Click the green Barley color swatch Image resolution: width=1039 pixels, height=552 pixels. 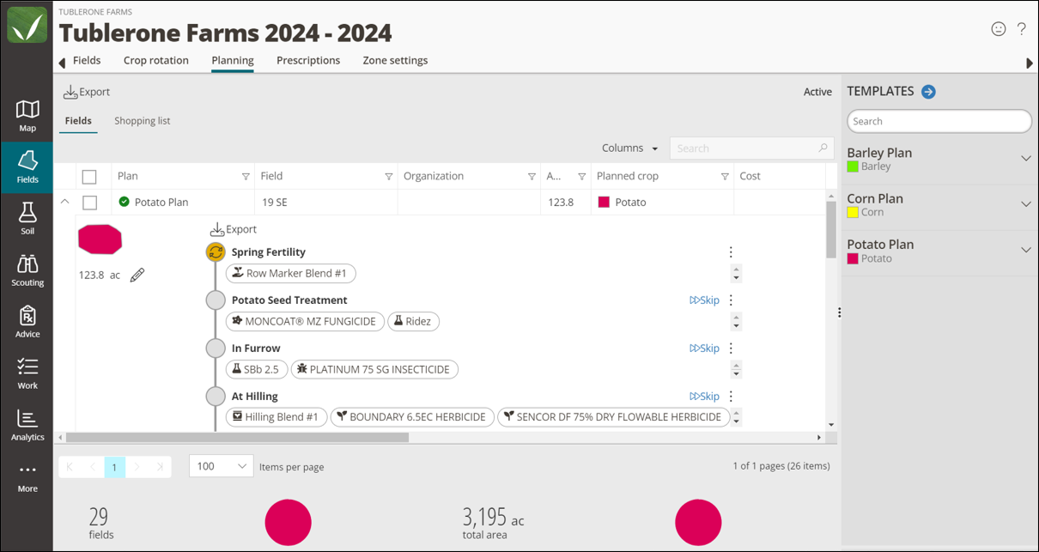click(x=853, y=167)
